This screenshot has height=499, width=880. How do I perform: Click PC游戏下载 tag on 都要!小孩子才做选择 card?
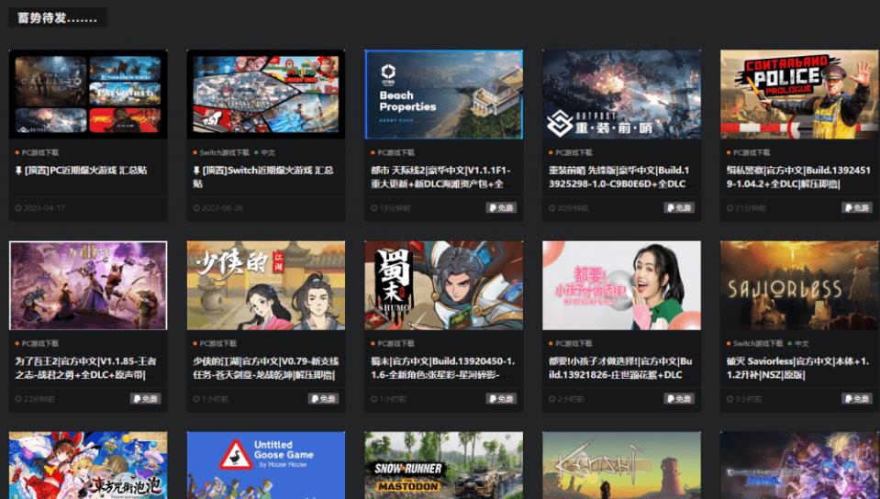tap(571, 343)
